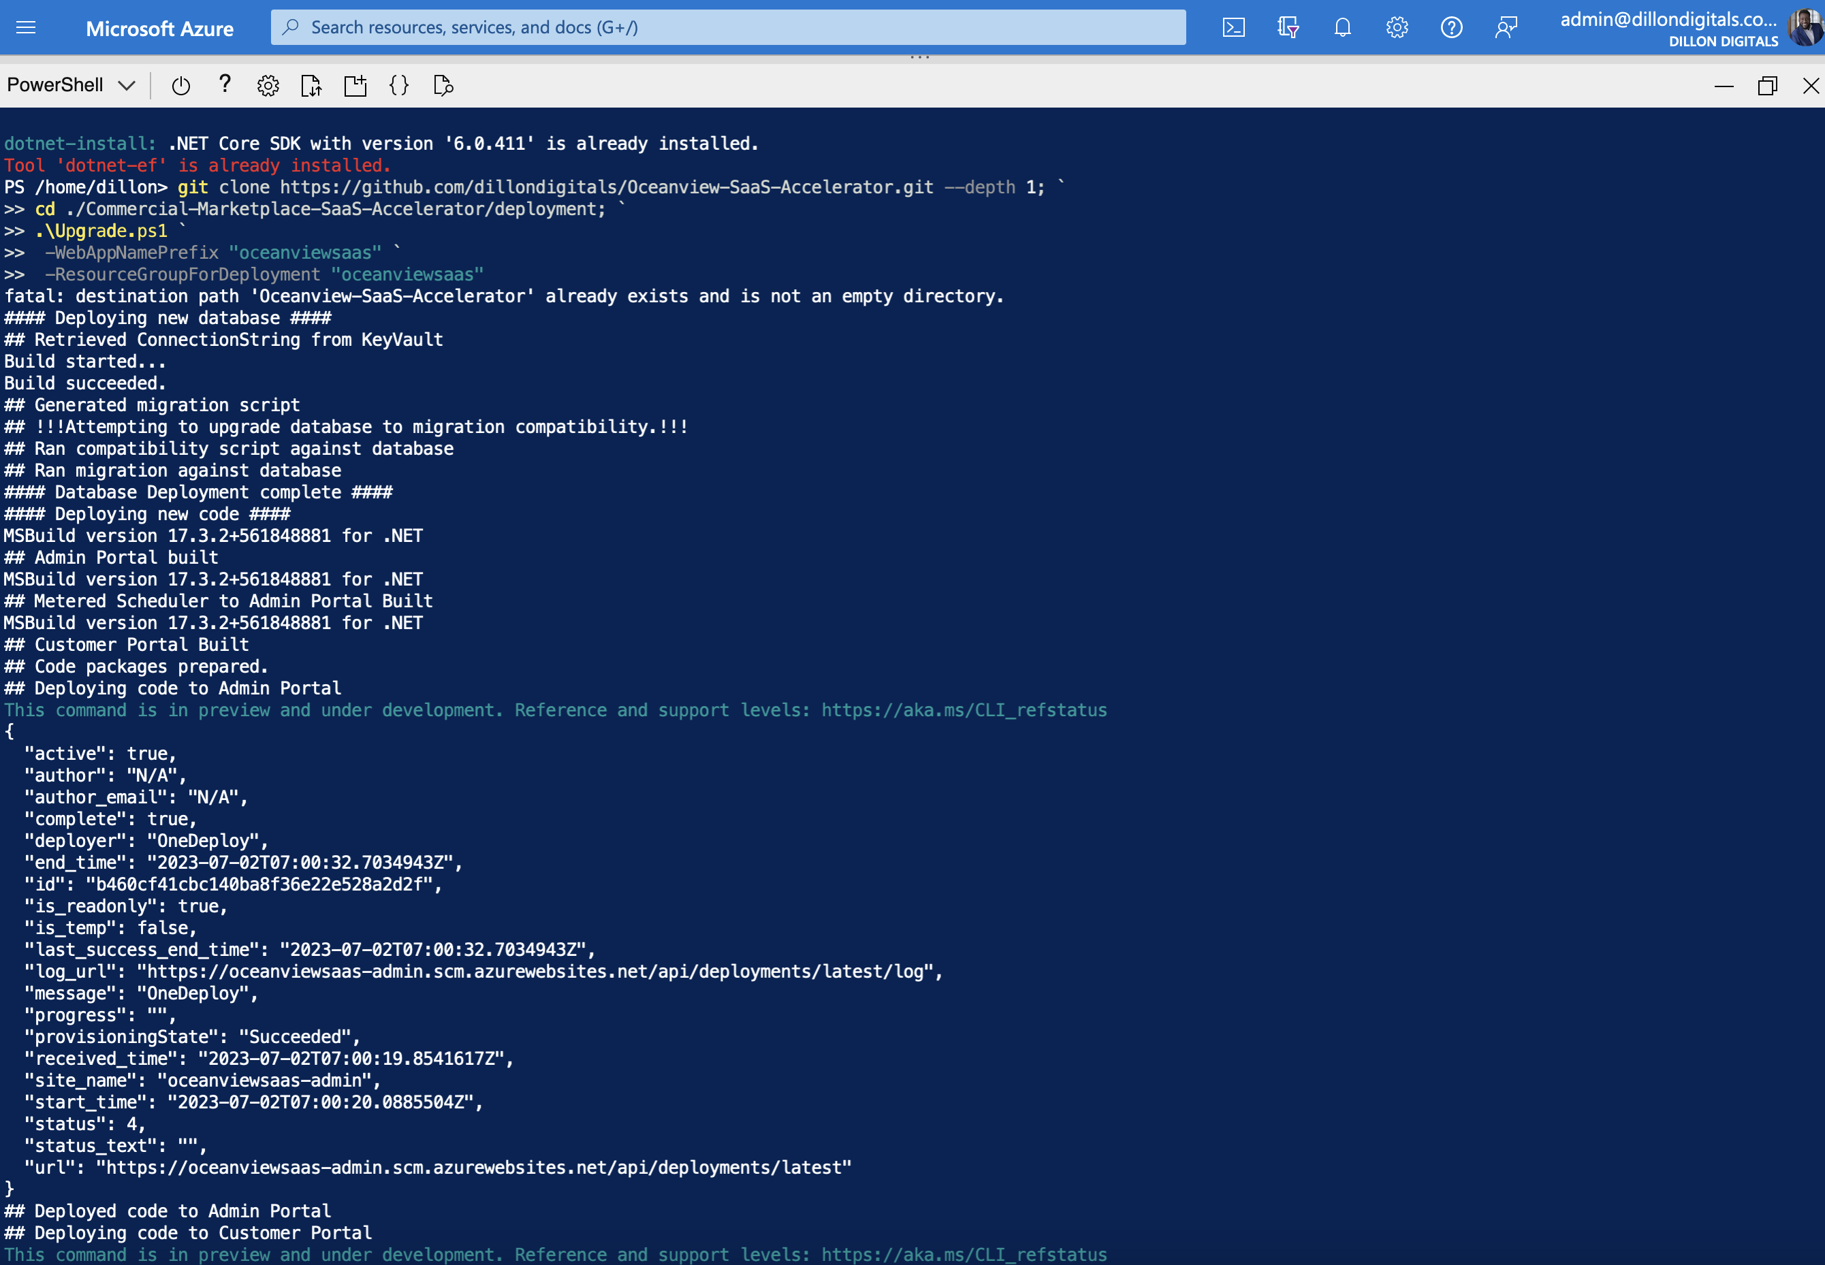Open the Azure portal settings gear
The height and width of the screenshot is (1265, 1825).
(1396, 26)
